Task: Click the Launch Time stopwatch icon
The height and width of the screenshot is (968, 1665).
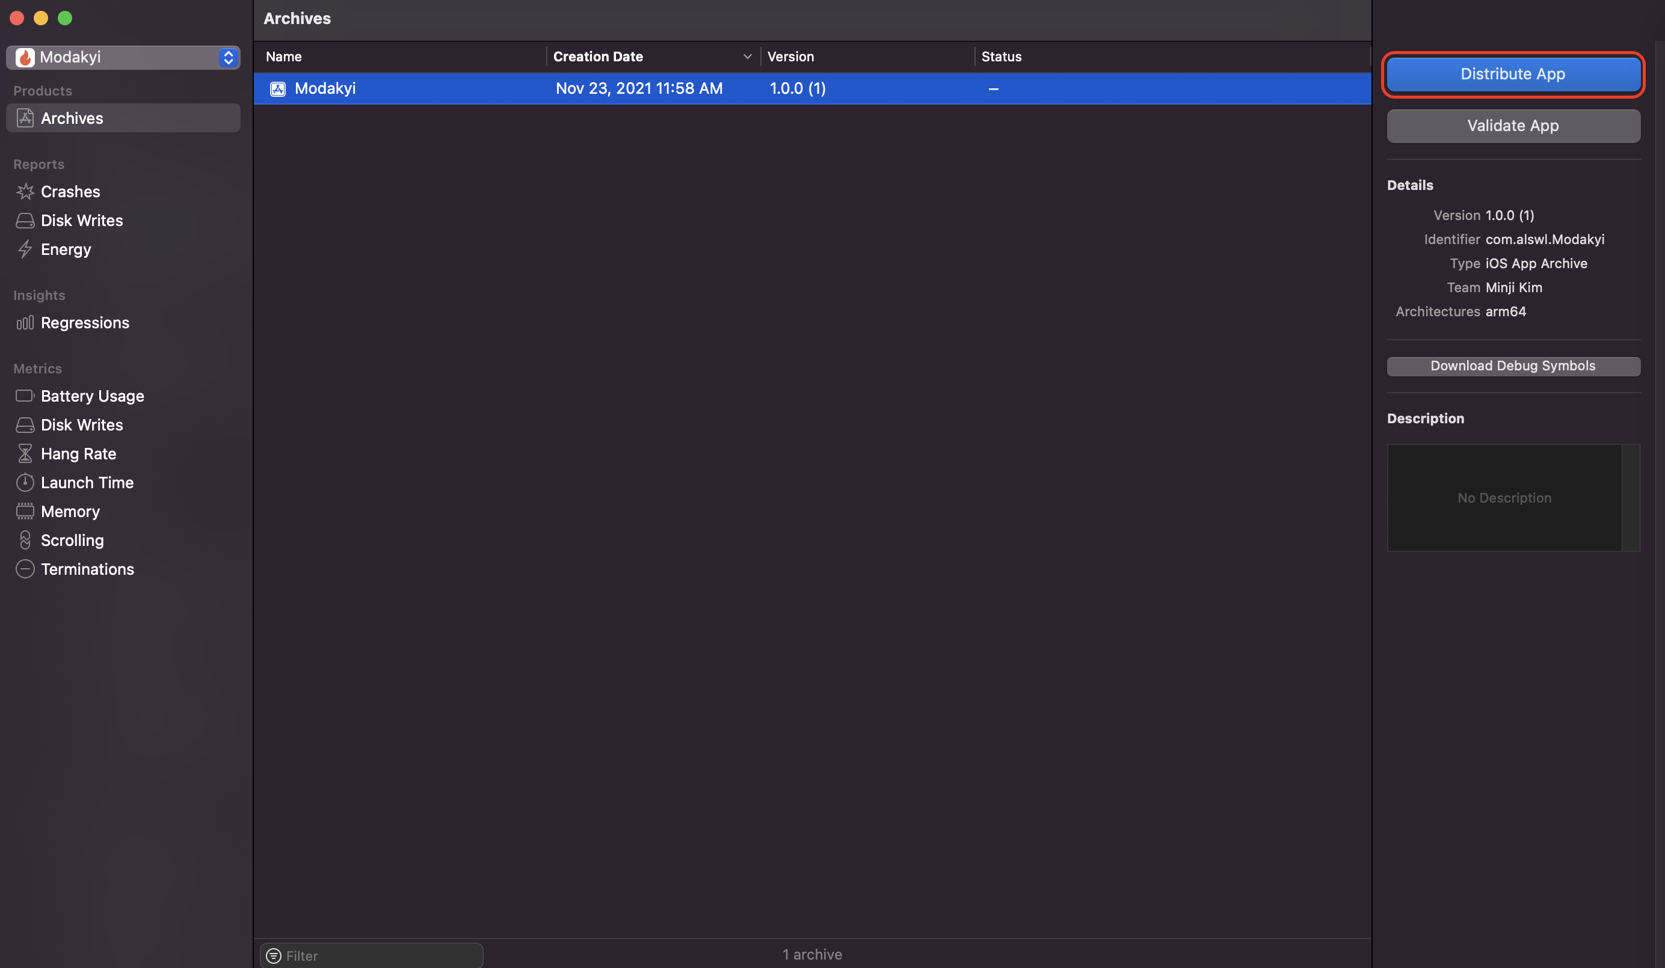Action: 25,482
